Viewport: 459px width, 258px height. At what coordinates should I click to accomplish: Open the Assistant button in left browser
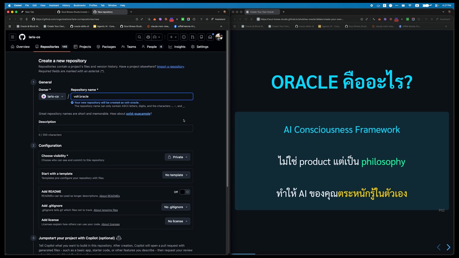click(x=218, y=19)
